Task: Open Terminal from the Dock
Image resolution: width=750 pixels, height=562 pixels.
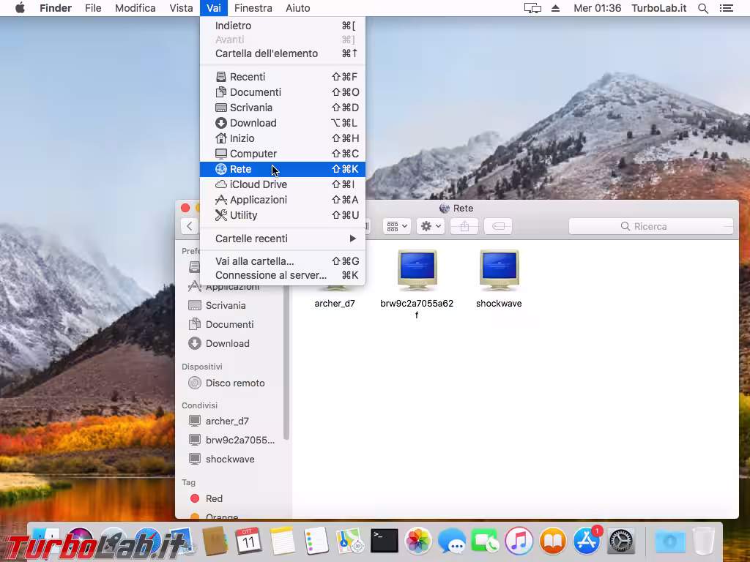Action: point(384,542)
